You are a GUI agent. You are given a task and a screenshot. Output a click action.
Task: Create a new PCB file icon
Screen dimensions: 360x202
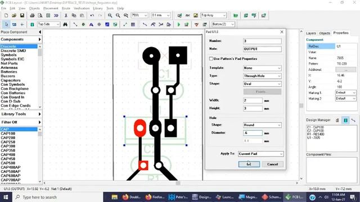pyautogui.click(x=6, y=15)
